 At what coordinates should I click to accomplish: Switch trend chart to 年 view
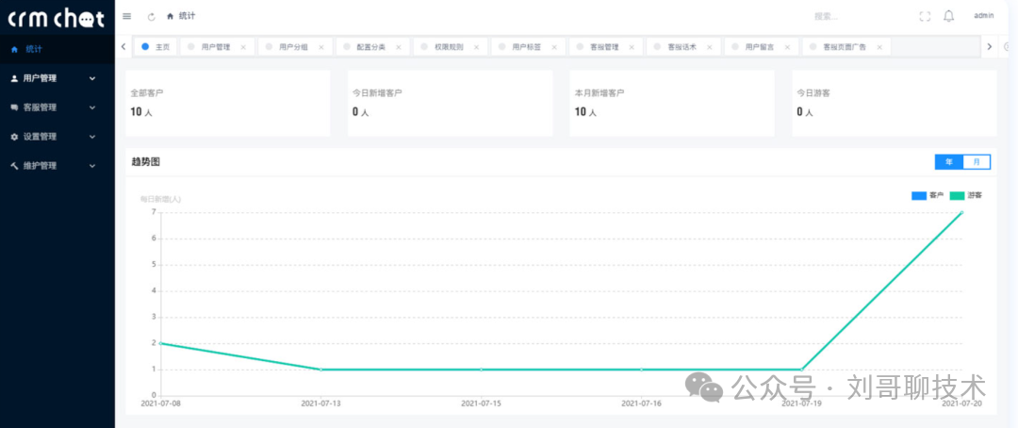949,162
